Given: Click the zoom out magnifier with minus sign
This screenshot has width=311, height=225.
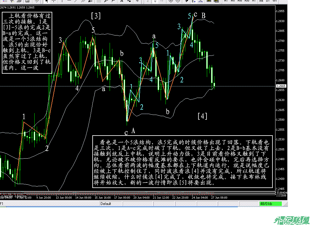Looking at the screenshot, I should [178, 1].
